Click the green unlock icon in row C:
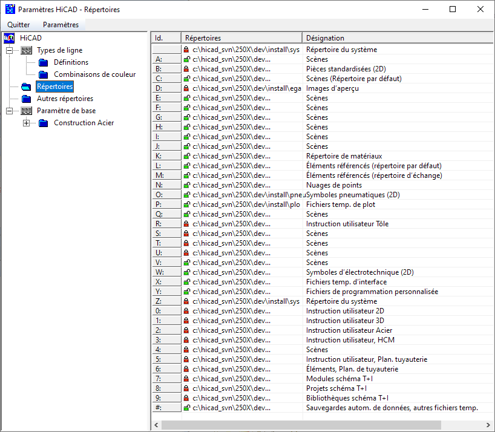495x432 pixels. [x=186, y=79]
